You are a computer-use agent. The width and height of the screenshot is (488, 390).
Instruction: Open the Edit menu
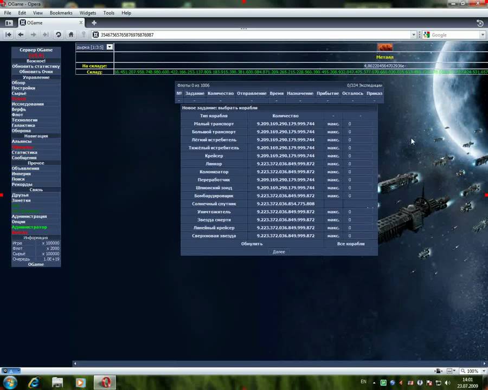pyautogui.click(x=22, y=13)
